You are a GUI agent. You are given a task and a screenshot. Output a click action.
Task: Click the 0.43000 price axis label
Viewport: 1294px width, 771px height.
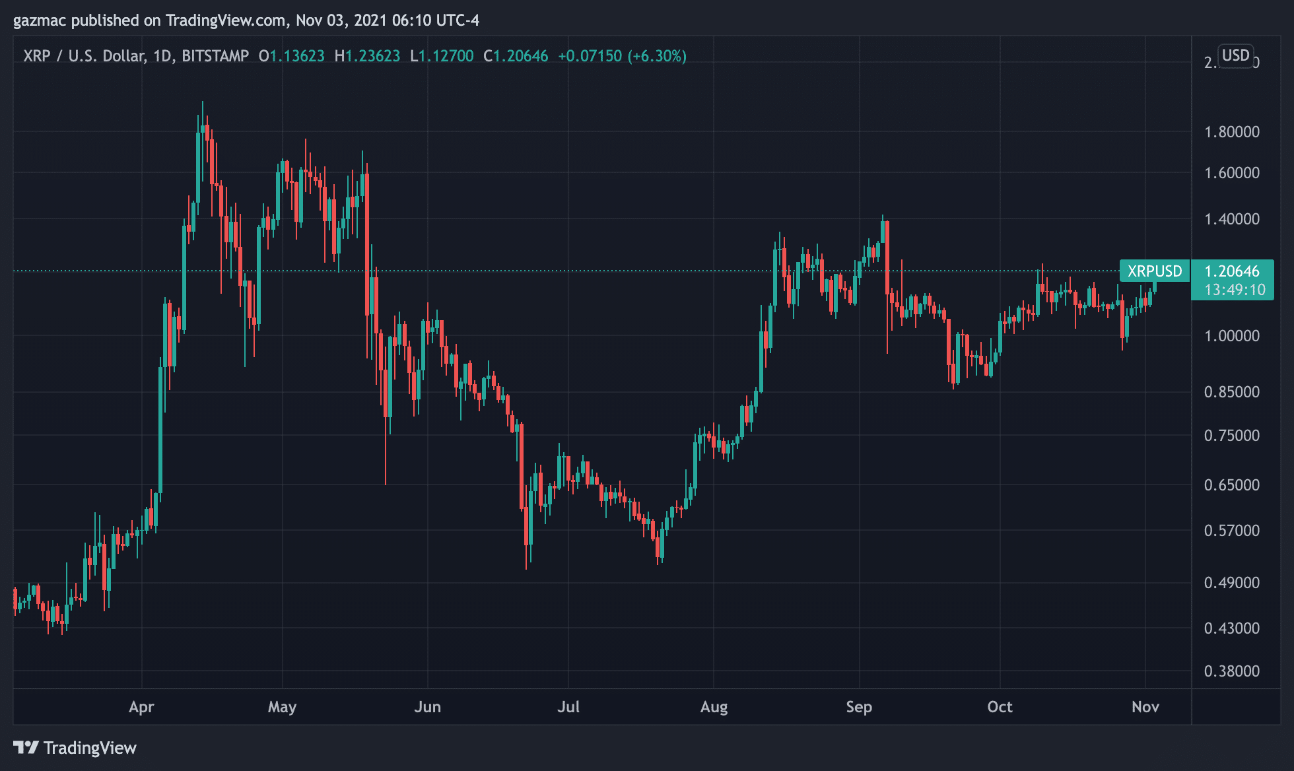(1232, 628)
